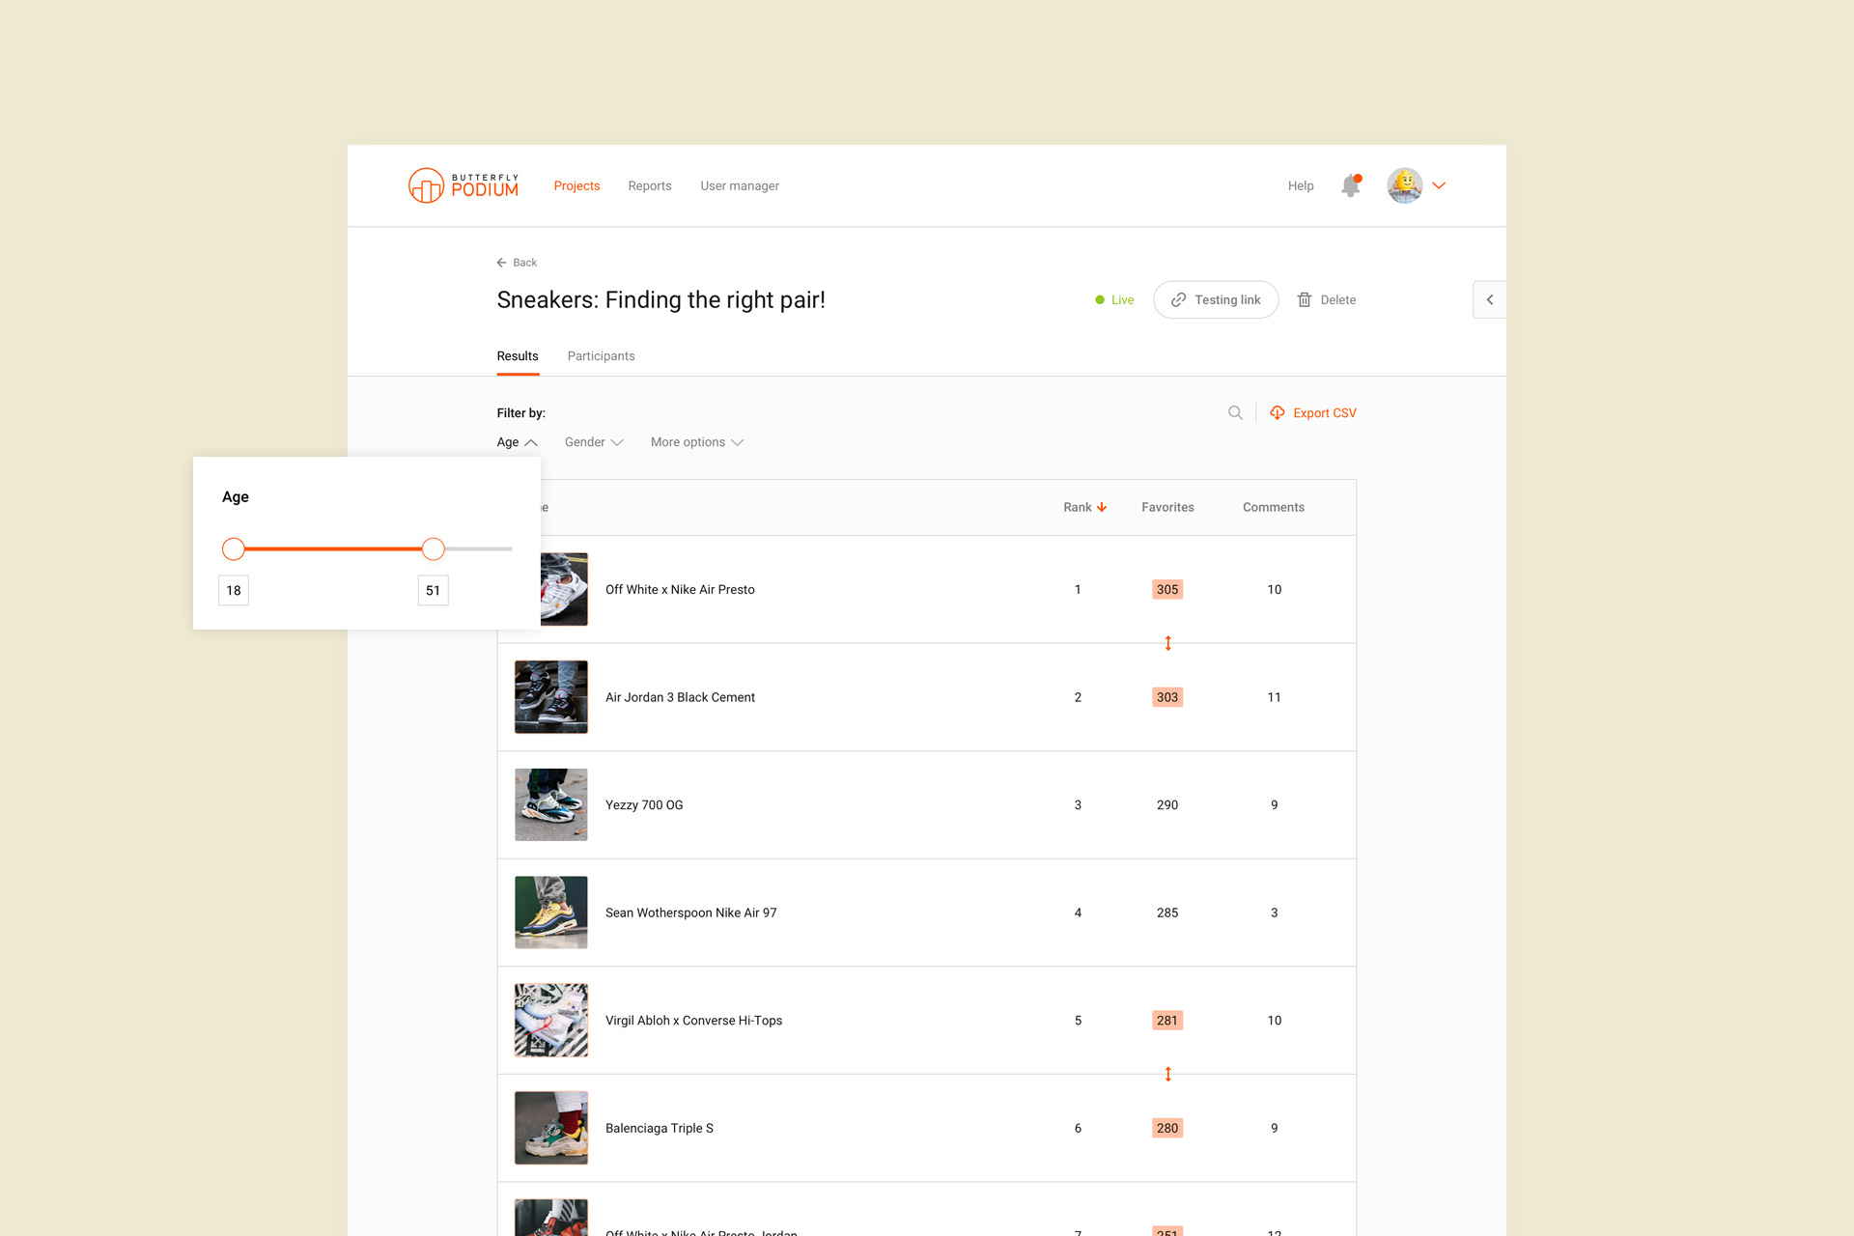Viewport: 1854px width, 1236px height.
Task: Click the Help link
Action: coord(1301,186)
